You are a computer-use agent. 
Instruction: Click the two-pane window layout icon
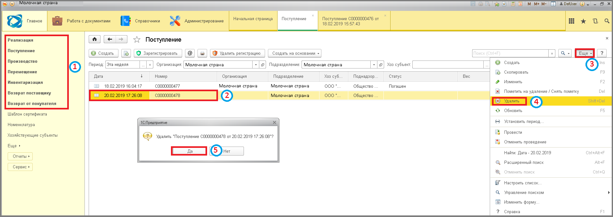click(x=553, y=4)
